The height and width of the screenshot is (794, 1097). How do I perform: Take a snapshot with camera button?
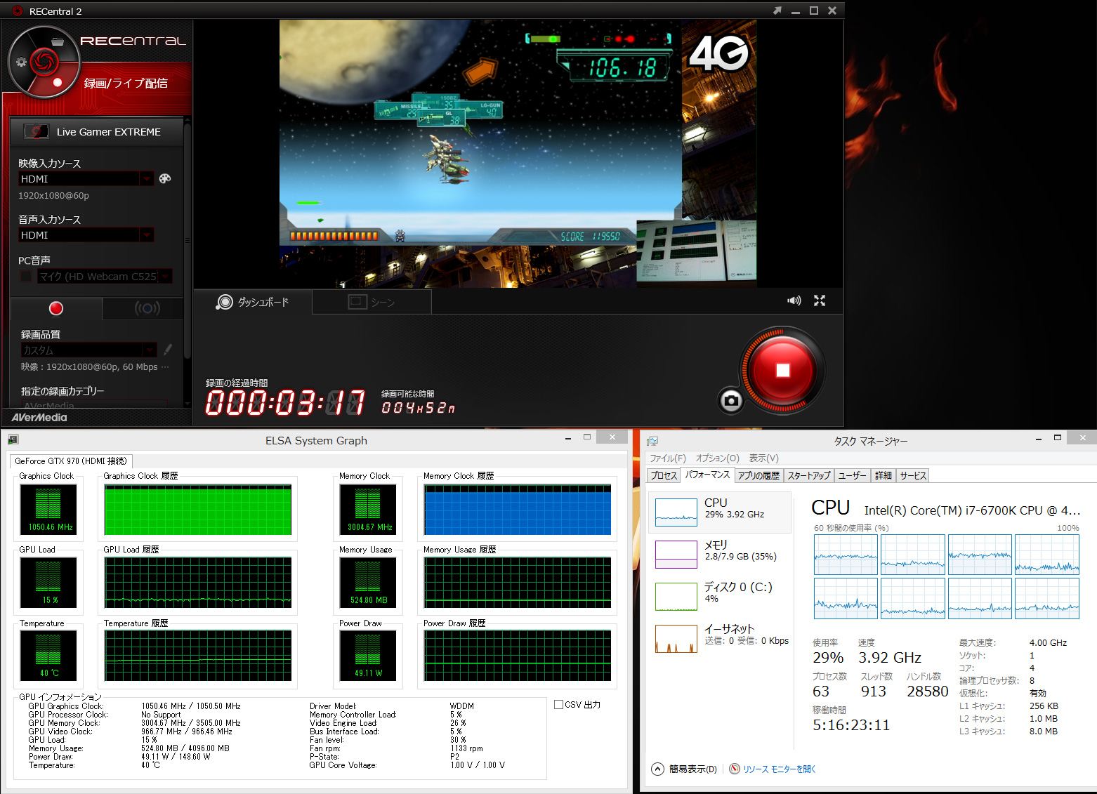[731, 400]
